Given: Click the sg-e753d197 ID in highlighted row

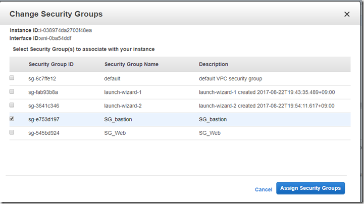Looking at the screenshot, I should click(x=44, y=120).
